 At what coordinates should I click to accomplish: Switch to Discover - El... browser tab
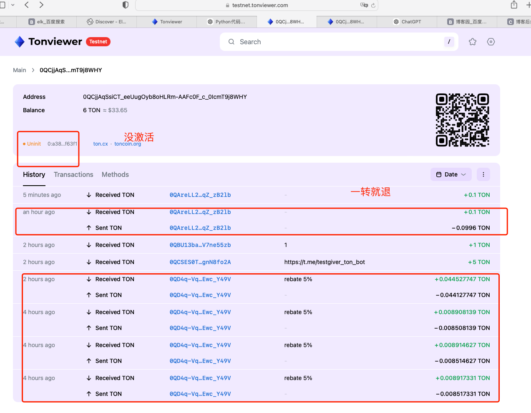click(x=106, y=22)
